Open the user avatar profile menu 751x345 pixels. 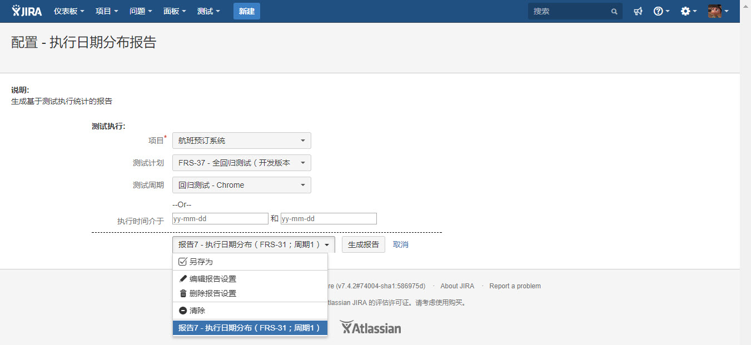(718, 11)
